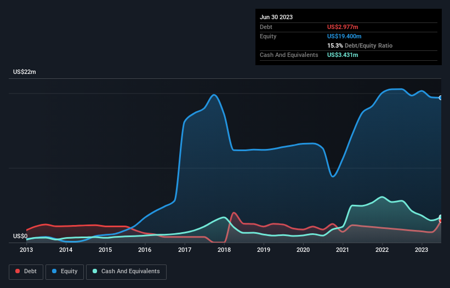
Task: Click the 2021 x-axis label
Action: [343, 250]
